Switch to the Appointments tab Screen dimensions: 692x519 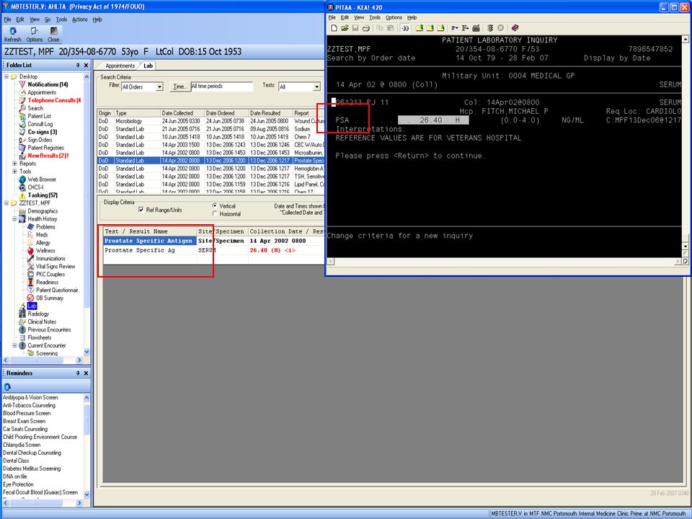(x=120, y=66)
